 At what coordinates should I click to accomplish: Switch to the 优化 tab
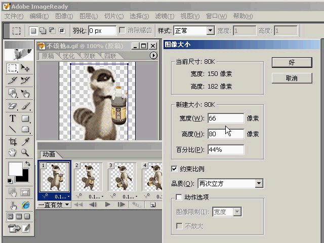tap(69, 56)
